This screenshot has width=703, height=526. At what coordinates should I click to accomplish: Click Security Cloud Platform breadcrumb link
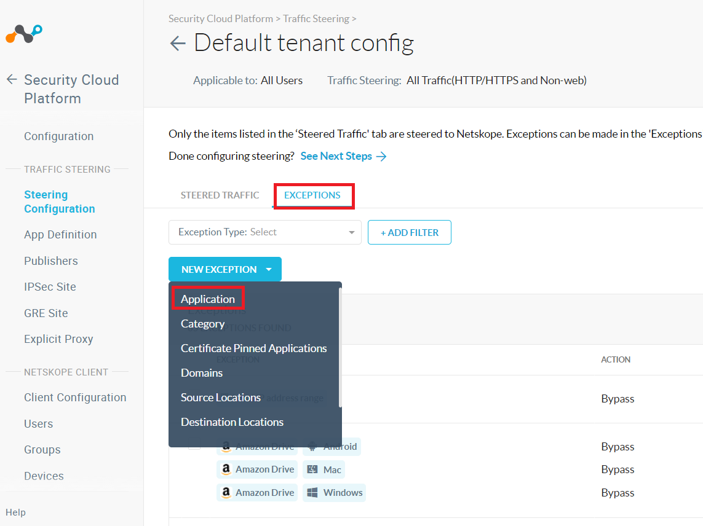pyautogui.click(x=221, y=19)
